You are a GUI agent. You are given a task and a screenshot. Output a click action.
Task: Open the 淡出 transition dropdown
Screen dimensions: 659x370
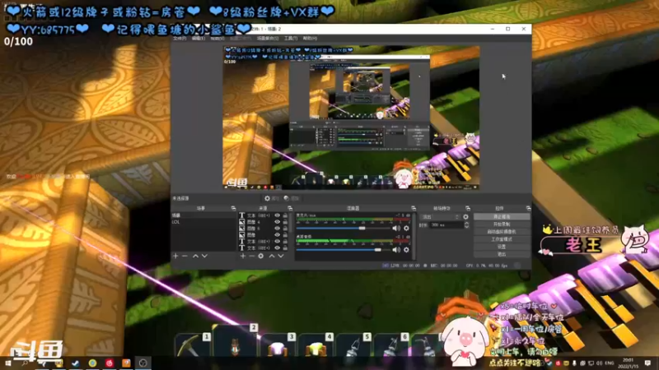click(440, 217)
